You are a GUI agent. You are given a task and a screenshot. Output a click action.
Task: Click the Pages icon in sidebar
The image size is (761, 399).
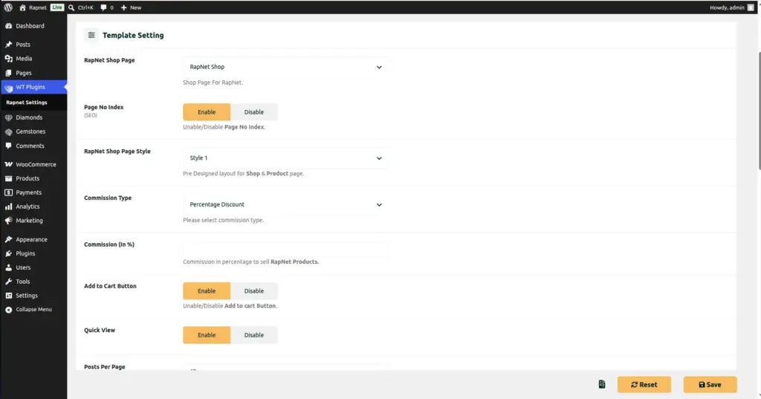pyautogui.click(x=8, y=73)
